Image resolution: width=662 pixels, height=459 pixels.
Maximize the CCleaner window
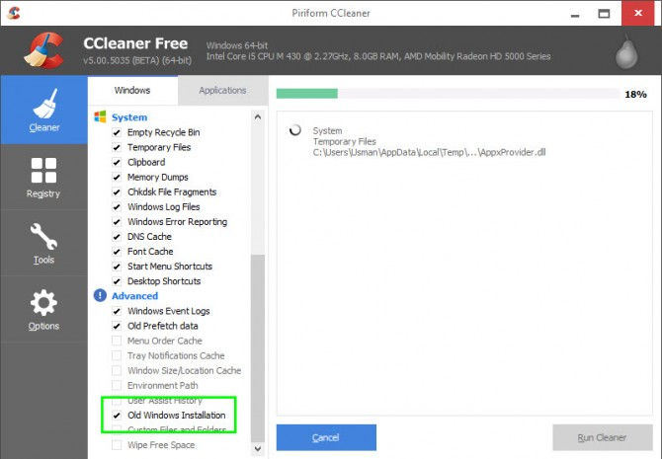(x=604, y=14)
